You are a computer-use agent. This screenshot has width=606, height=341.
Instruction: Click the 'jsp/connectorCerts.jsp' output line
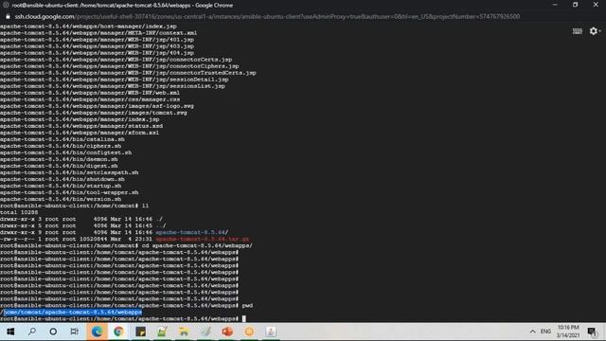pyautogui.click(x=116, y=59)
